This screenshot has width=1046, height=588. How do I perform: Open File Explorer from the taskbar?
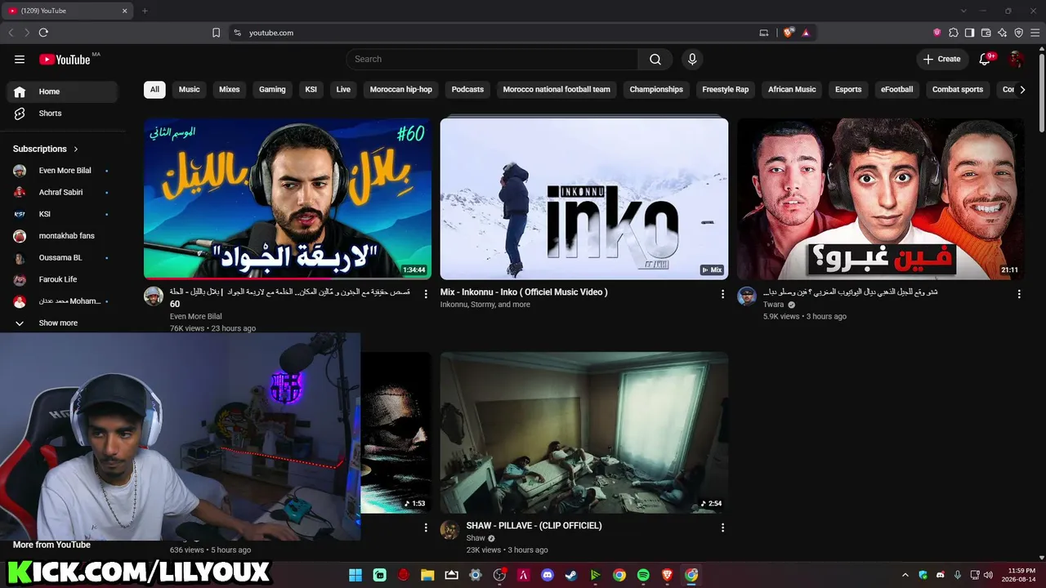click(427, 575)
